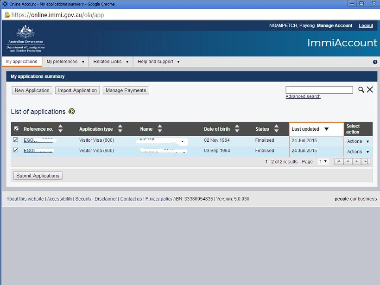Open Actions dropdown for 03 Sep 1964 row

358,152
